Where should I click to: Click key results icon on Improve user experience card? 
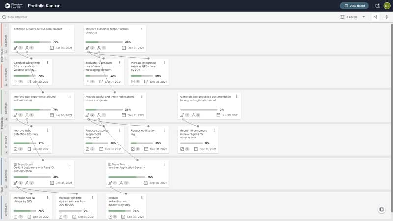tap(16, 115)
